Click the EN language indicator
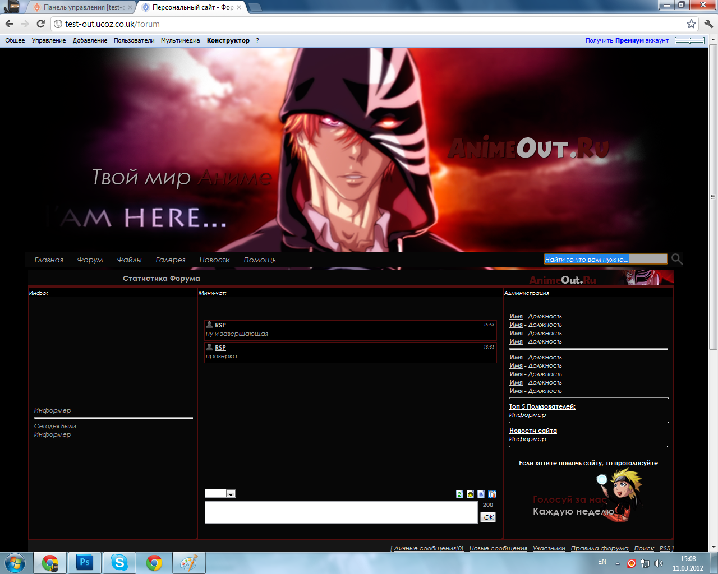718x574 pixels. [x=602, y=562]
